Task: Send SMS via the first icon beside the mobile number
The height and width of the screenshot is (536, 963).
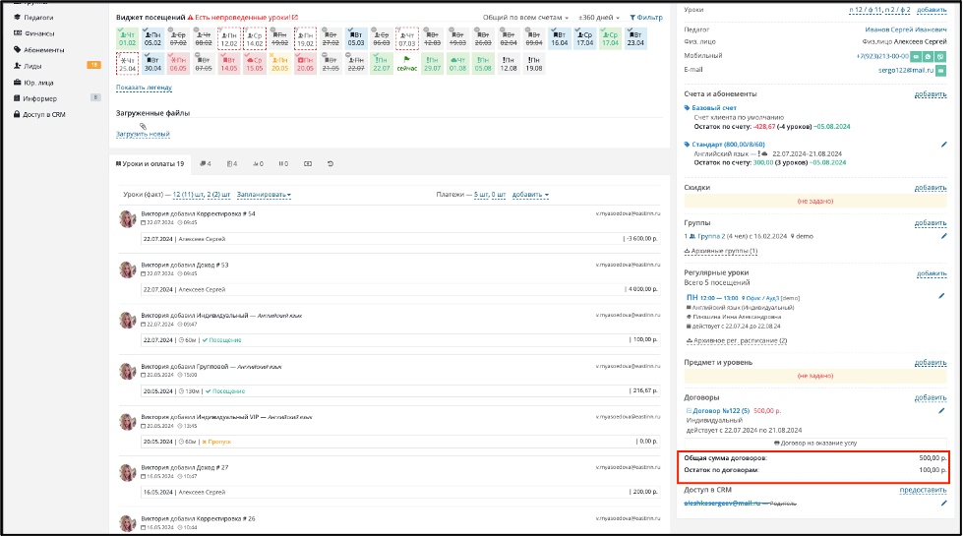Action: point(916,56)
